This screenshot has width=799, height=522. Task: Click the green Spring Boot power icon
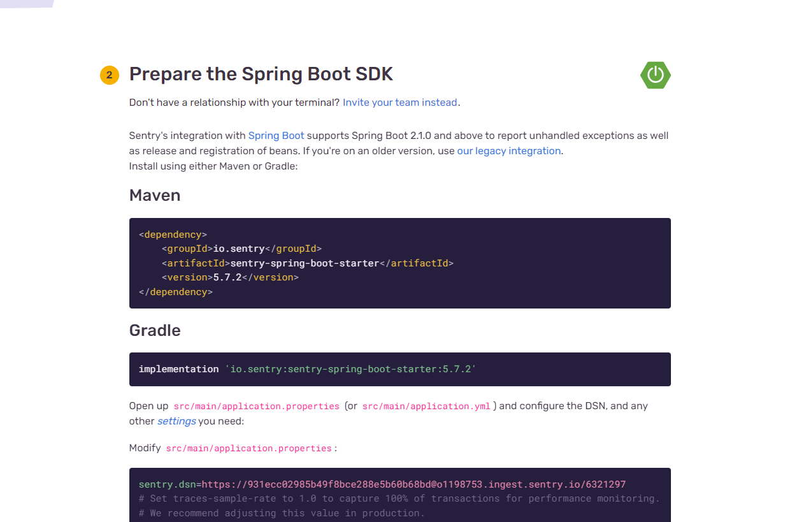coord(655,75)
